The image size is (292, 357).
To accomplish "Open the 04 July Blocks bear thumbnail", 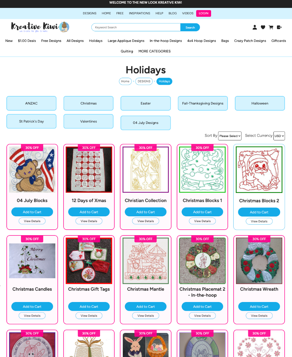I will pyautogui.click(x=32, y=170).
